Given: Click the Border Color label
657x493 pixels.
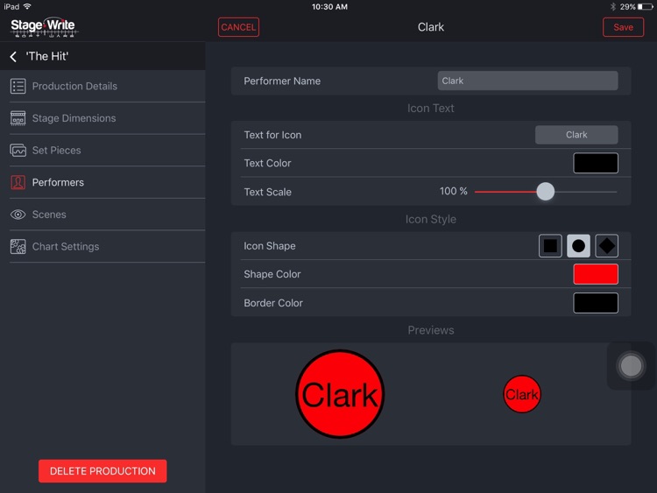Looking at the screenshot, I should 273,303.
